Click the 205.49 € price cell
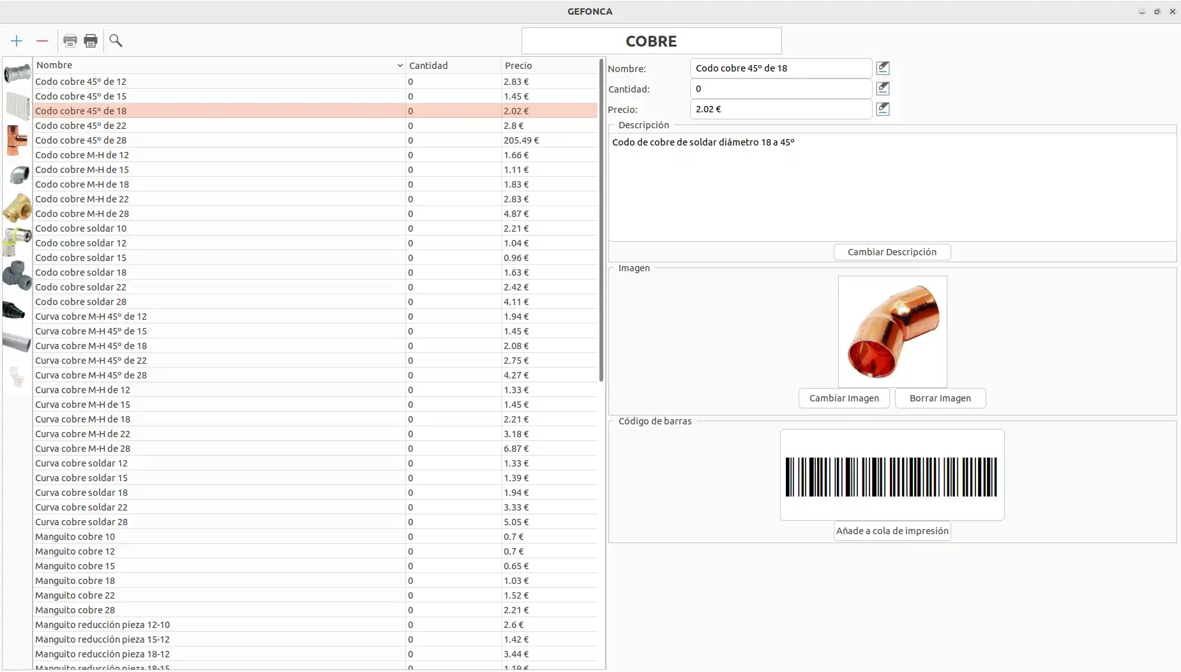Screen dimensions: 1181x672 (550, 140)
